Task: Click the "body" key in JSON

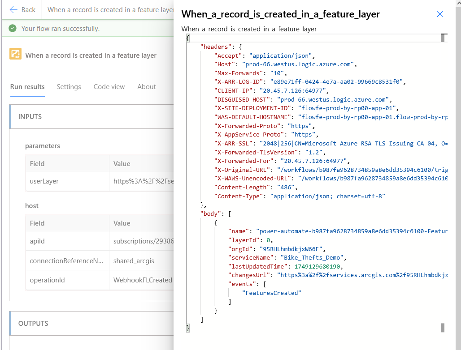Action: pyautogui.click(x=210, y=213)
